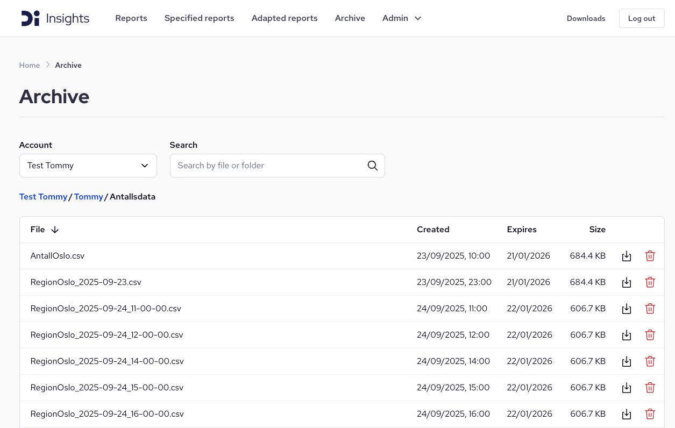Delete RegionOslo_2025-09-24_14-00-00.csv using trash icon

(x=650, y=361)
